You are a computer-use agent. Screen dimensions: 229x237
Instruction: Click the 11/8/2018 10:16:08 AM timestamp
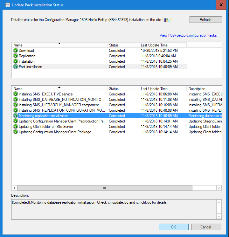point(159,105)
